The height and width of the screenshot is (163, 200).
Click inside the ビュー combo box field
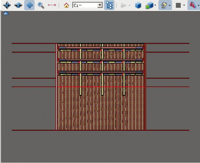click(85, 5)
